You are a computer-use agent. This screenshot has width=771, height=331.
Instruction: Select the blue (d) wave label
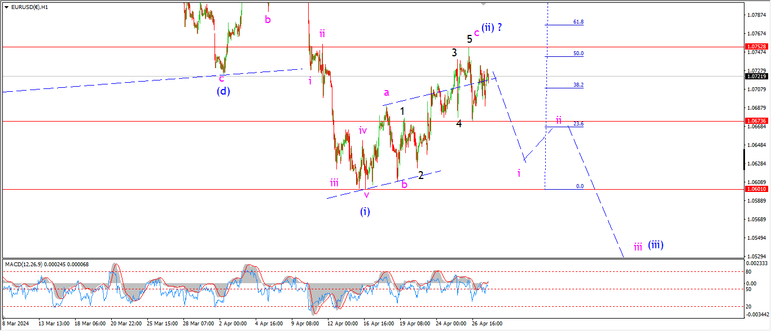(x=223, y=90)
